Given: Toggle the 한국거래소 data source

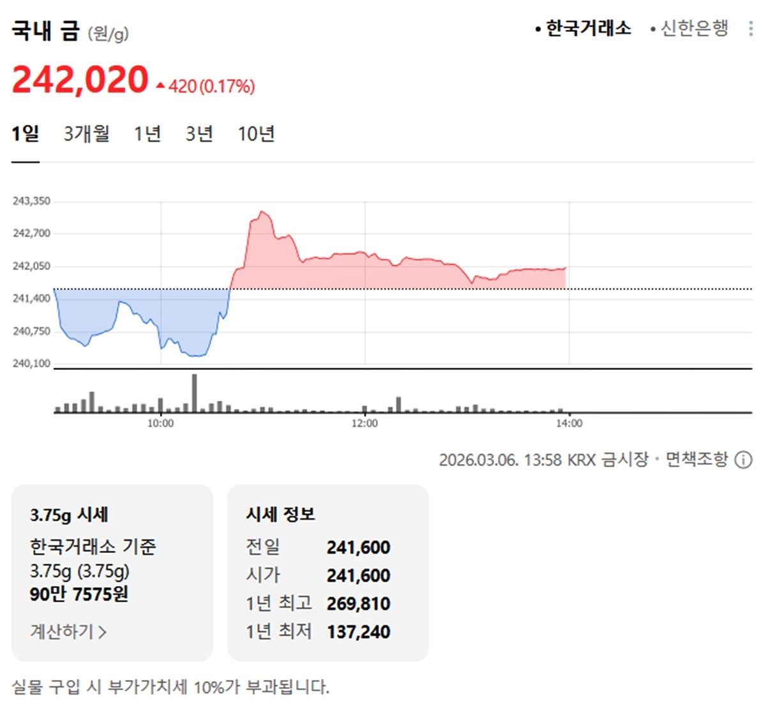Looking at the screenshot, I should (x=586, y=29).
